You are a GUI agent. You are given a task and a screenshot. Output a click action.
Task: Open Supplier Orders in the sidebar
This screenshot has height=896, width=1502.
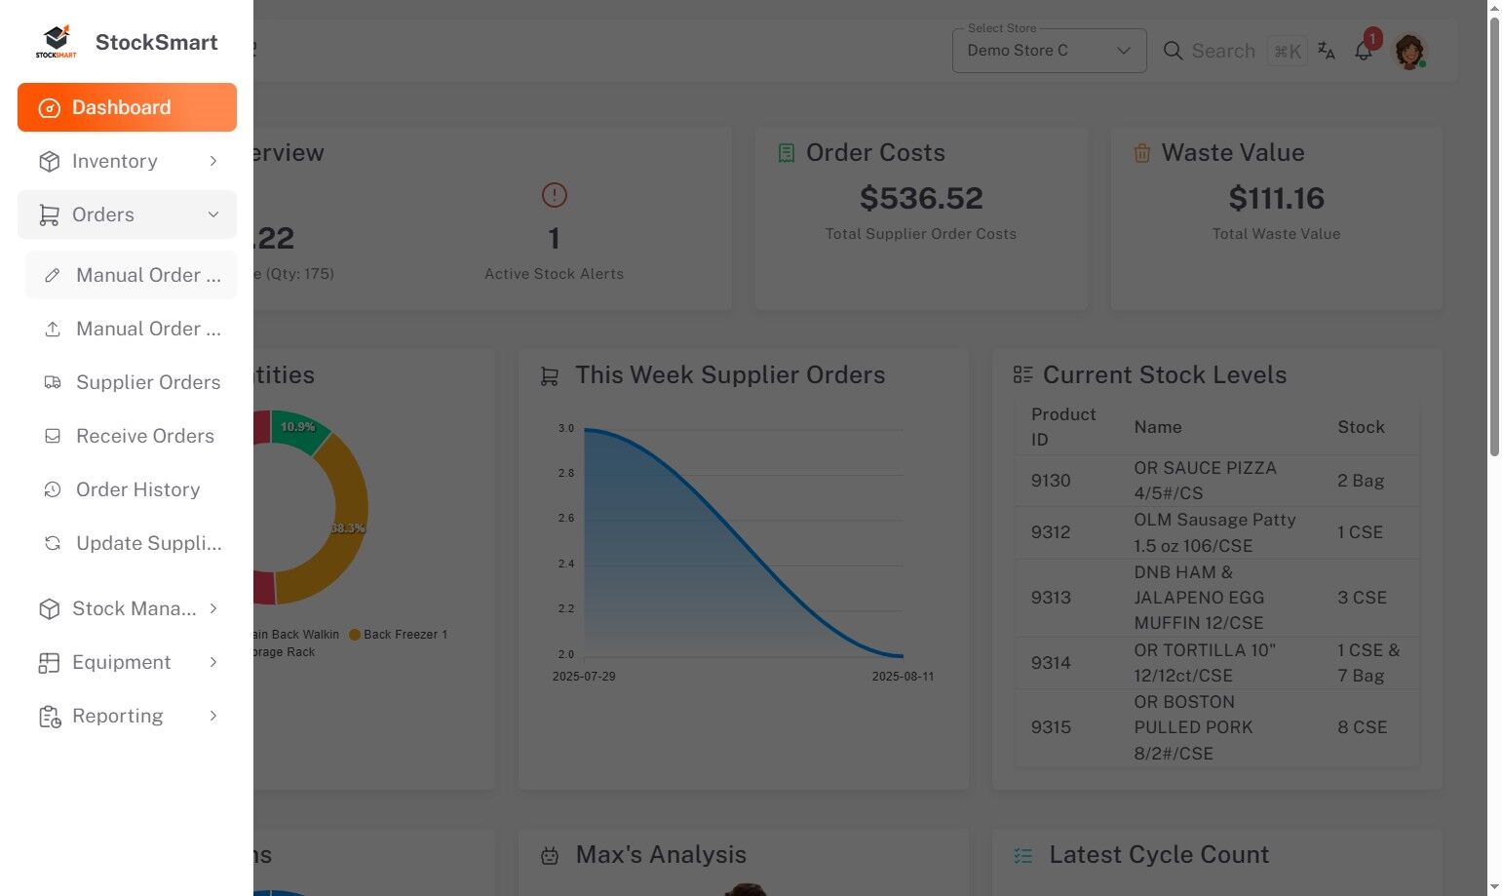[131, 382]
